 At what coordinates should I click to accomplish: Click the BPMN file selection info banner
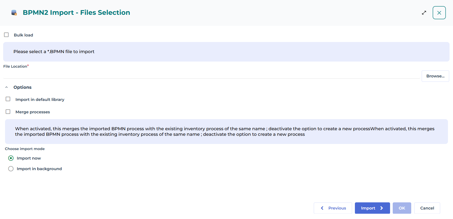[226, 52]
